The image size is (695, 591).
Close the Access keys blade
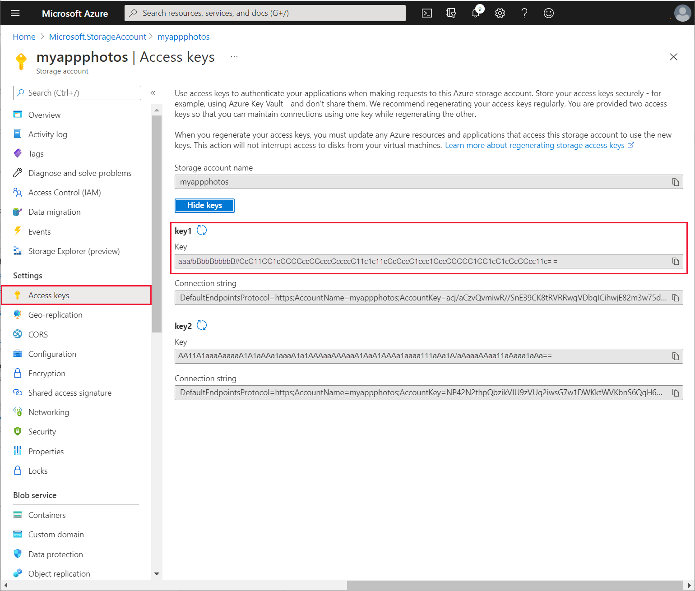pos(673,57)
